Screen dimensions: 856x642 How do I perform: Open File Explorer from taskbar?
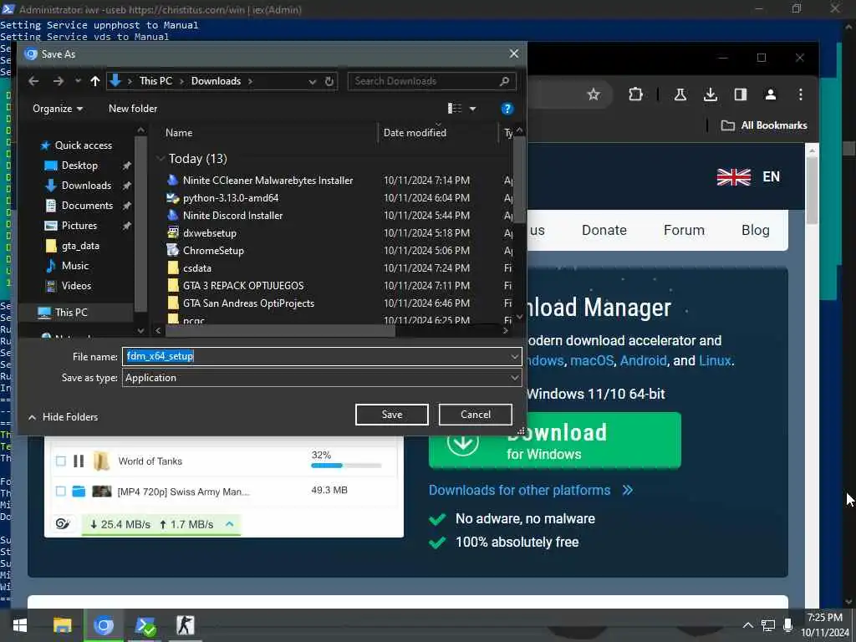(62, 625)
